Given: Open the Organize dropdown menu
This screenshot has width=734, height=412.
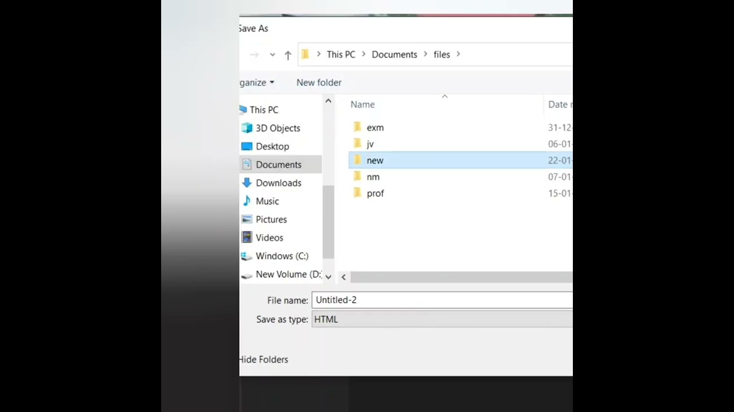Looking at the screenshot, I should click(x=257, y=82).
